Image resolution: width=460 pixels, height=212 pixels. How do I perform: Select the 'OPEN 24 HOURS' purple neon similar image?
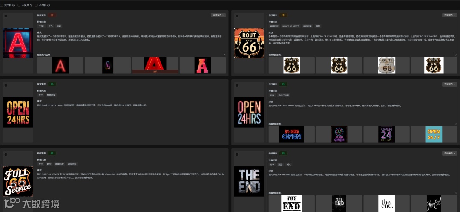(387, 134)
